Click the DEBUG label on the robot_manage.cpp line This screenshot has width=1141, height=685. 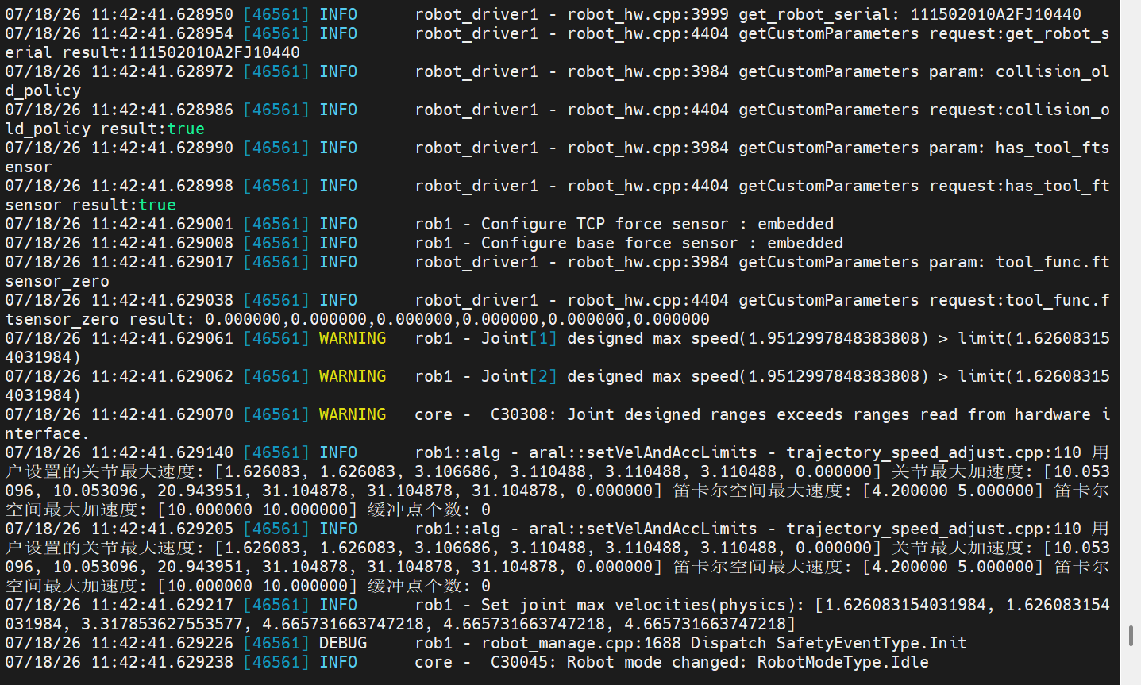343,643
